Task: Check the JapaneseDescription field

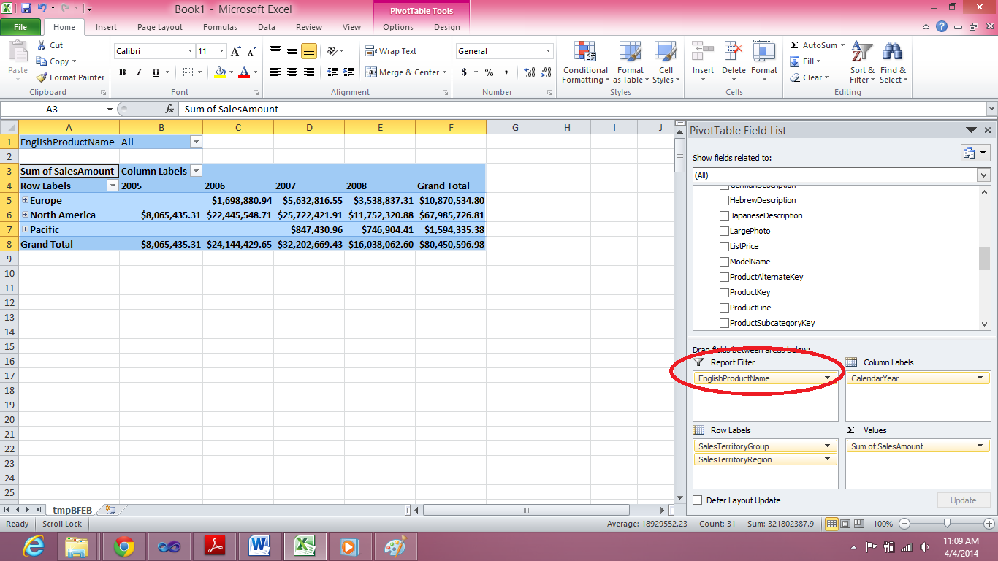Action: pyautogui.click(x=724, y=215)
